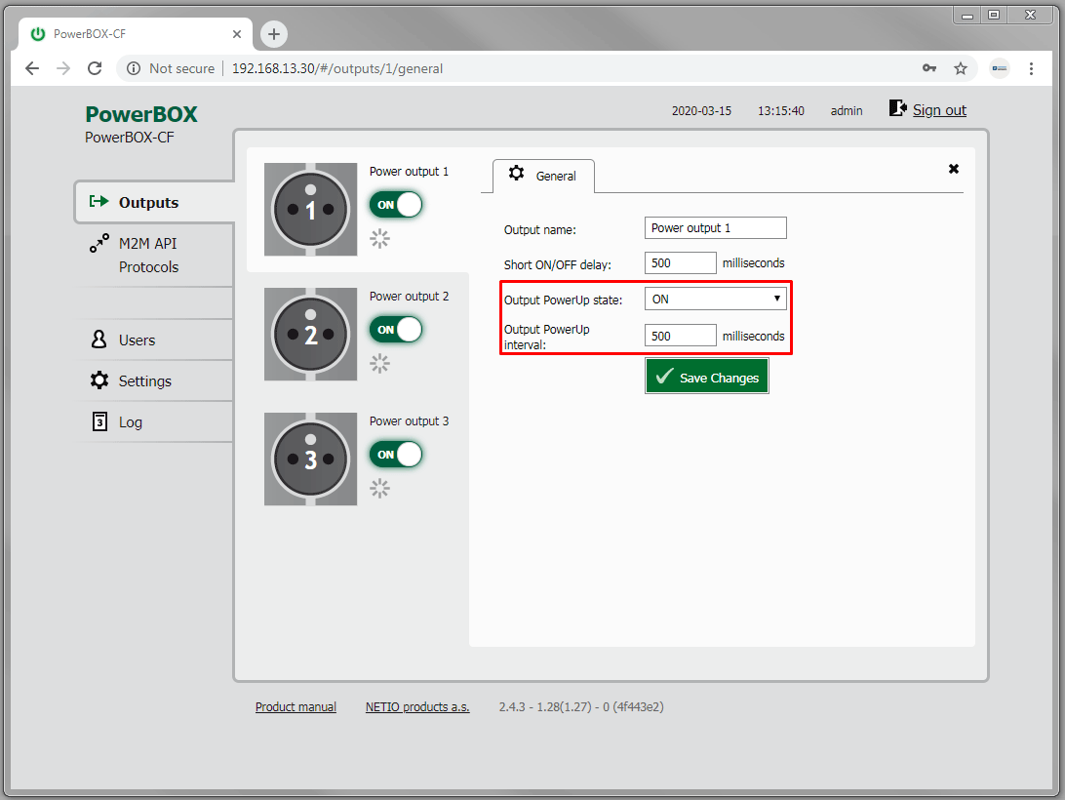Click the browser forward arrow
The height and width of the screenshot is (800, 1065).
63,68
